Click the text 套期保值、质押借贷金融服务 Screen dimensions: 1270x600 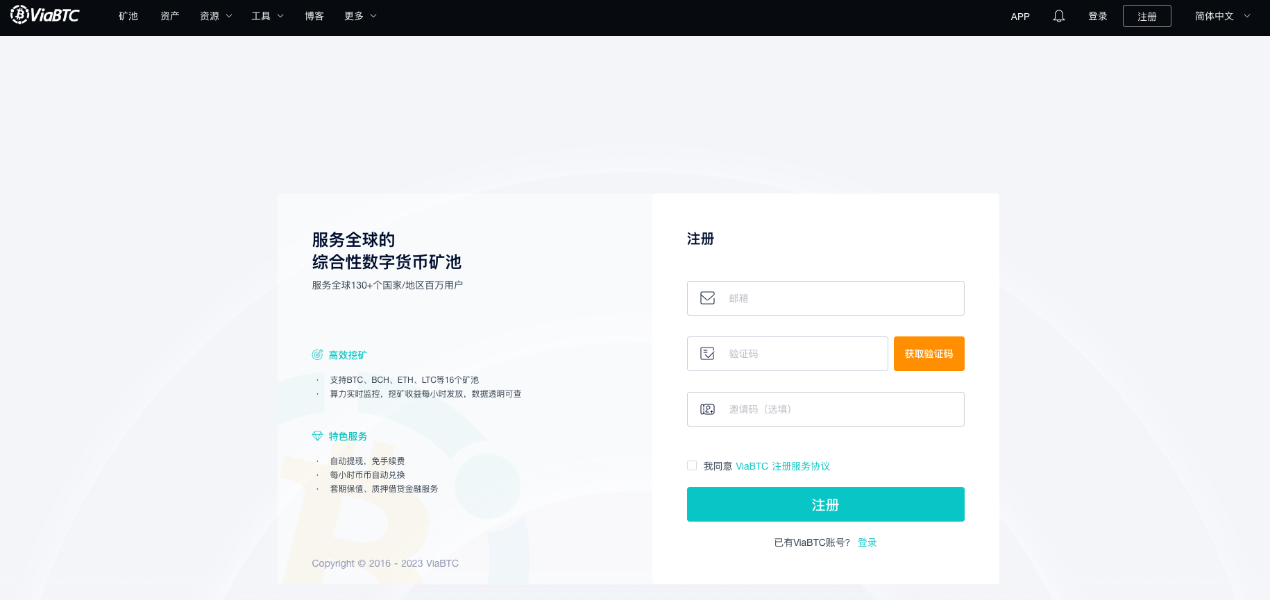click(x=384, y=489)
